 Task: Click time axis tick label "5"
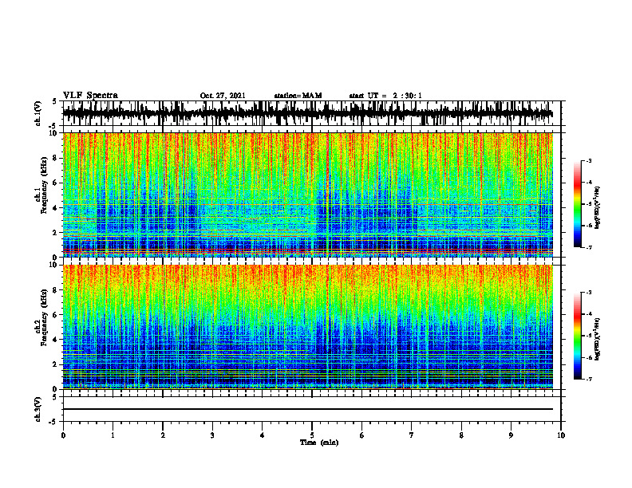312,435
